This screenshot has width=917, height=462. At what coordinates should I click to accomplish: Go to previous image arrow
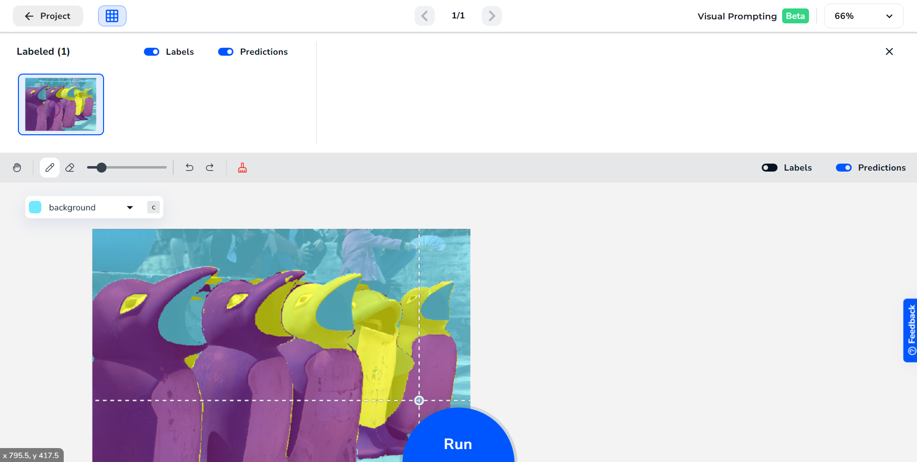425,16
